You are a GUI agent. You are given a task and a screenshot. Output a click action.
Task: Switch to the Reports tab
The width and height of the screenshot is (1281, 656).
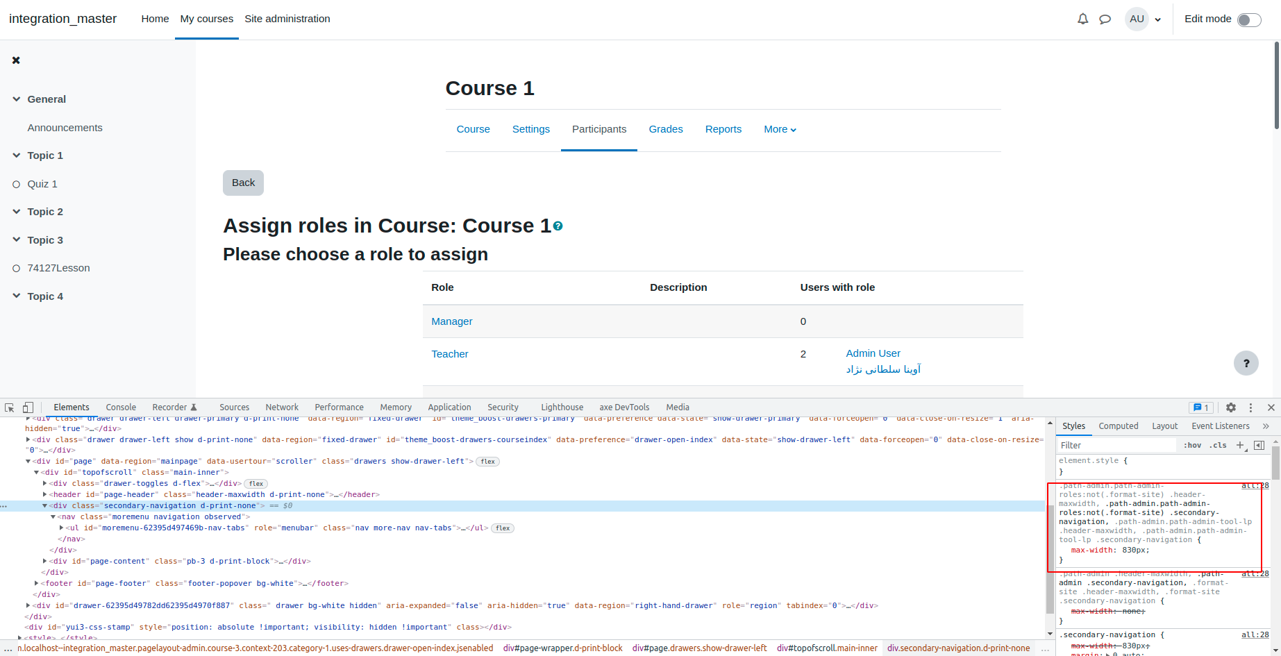pyautogui.click(x=723, y=129)
